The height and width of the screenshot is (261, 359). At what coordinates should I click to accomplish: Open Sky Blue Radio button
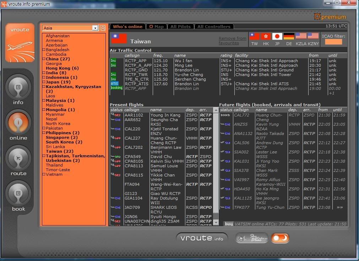click(252, 238)
